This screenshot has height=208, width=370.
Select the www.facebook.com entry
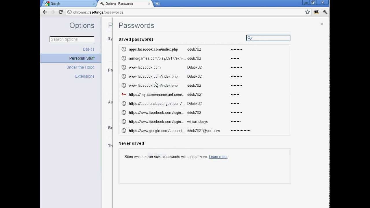205,67
